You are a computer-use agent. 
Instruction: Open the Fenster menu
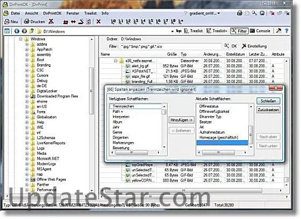(x=73, y=13)
